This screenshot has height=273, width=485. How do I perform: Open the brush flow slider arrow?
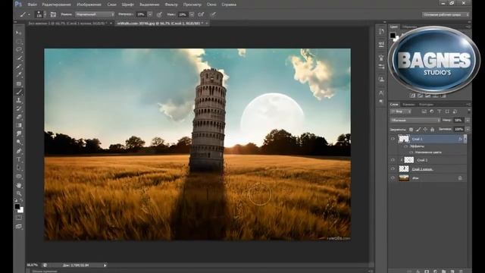(x=192, y=14)
